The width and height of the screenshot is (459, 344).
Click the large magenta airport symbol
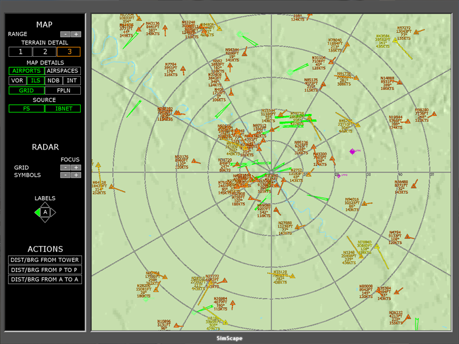coord(352,151)
